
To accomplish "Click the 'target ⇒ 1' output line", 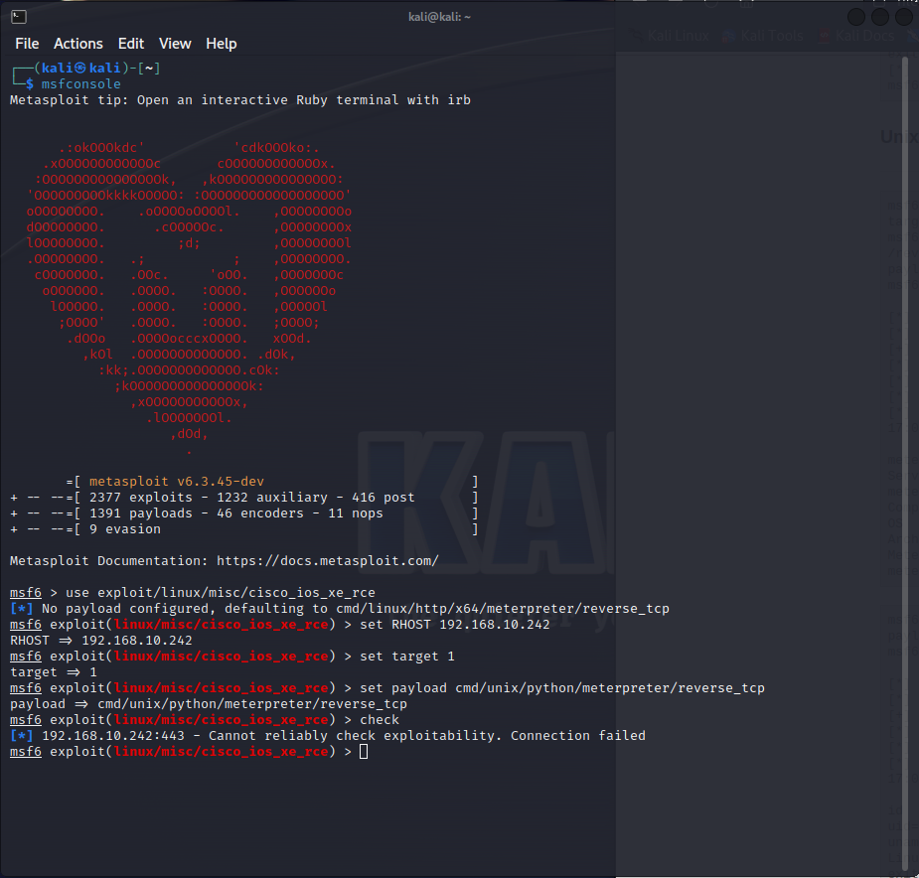I will pos(54,671).
